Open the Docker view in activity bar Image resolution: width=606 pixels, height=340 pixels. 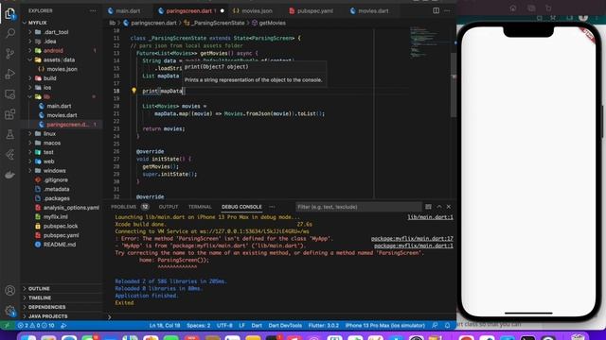click(10, 175)
